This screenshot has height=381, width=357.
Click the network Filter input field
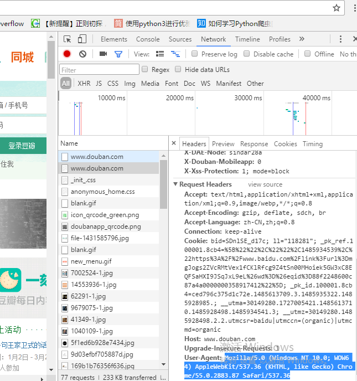point(99,70)
